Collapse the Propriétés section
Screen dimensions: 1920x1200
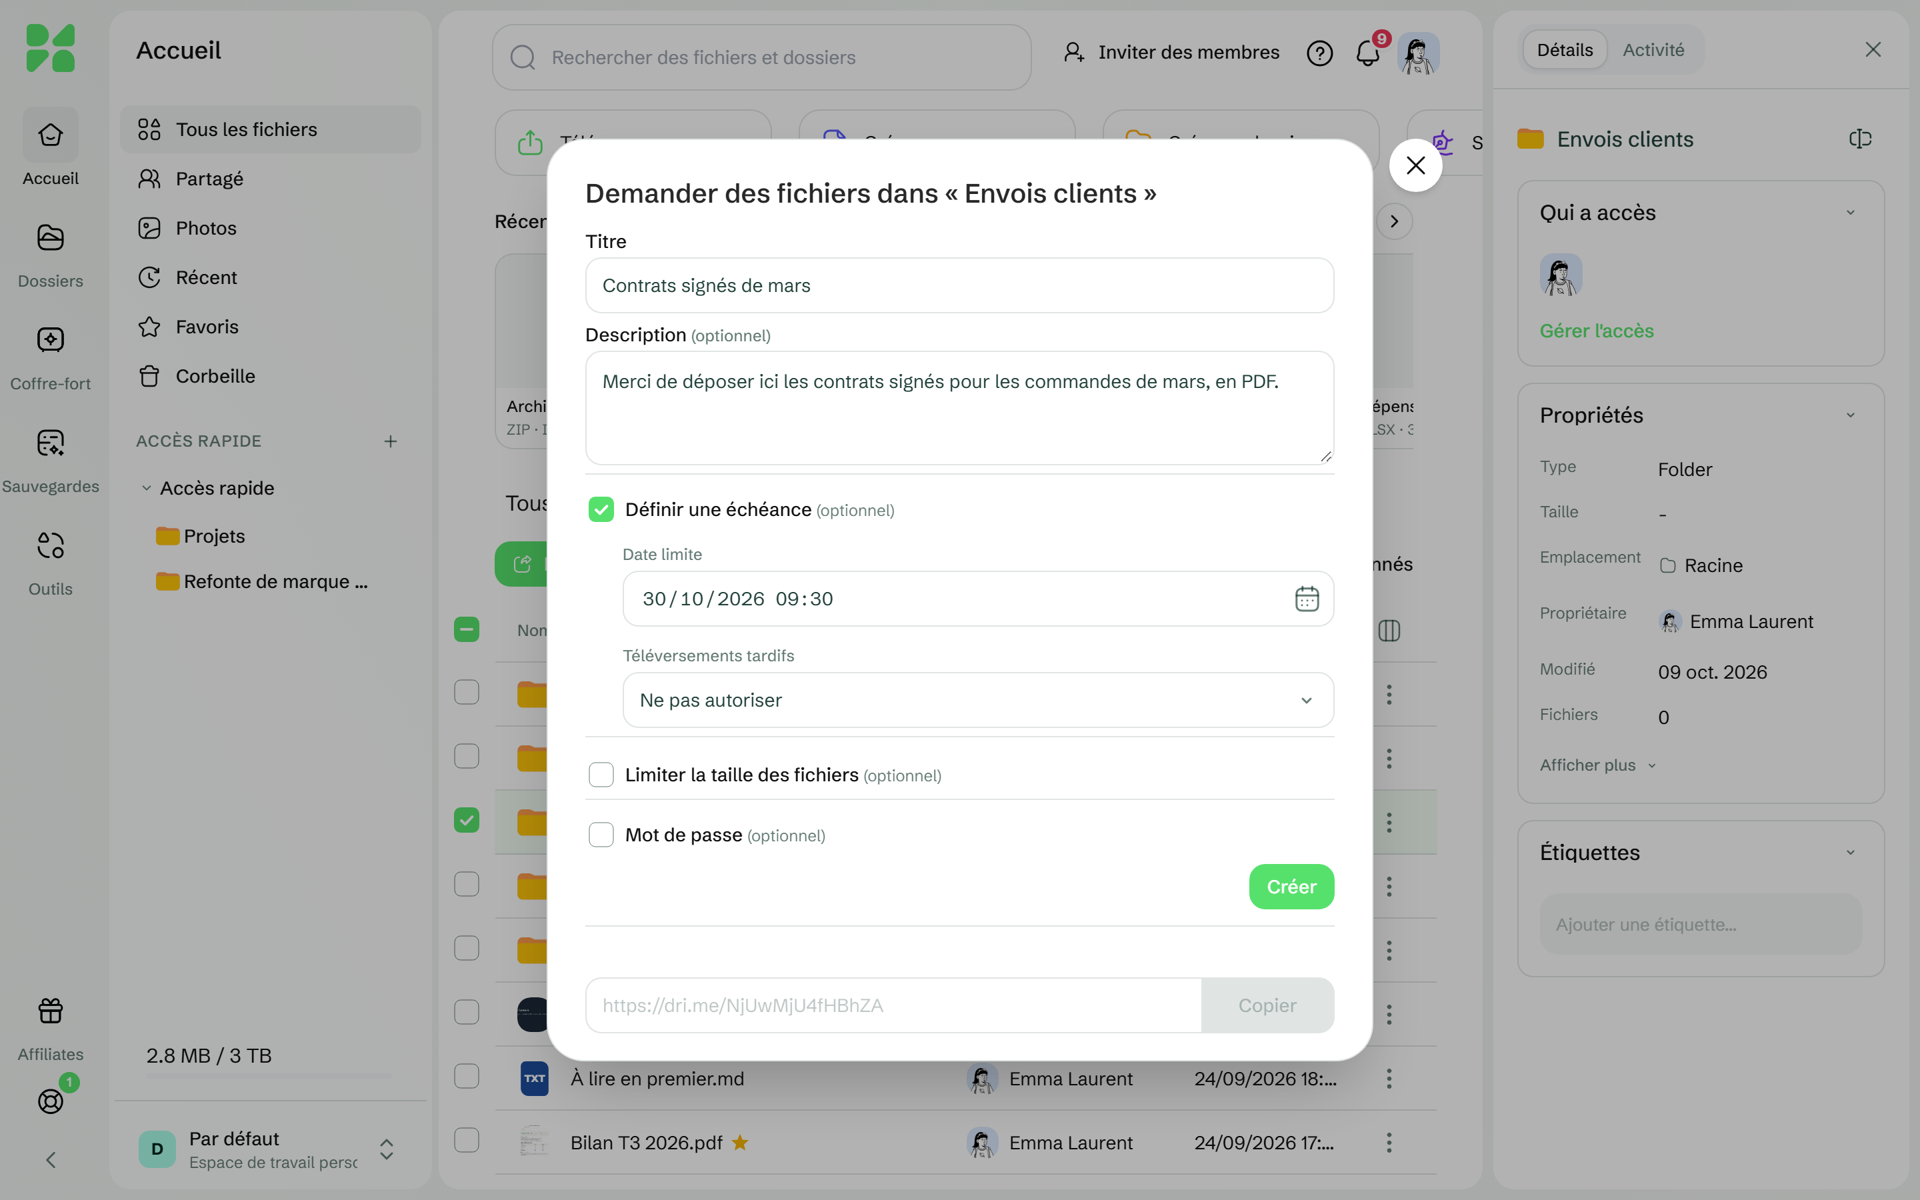tap(1850, 415)
